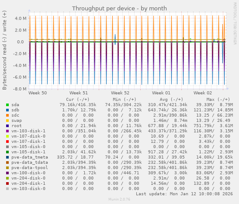The width and height of the screenshot is (239, 204).
Task: Click the graph title 'Throughput per device - by month'
Action: (119, 9)
